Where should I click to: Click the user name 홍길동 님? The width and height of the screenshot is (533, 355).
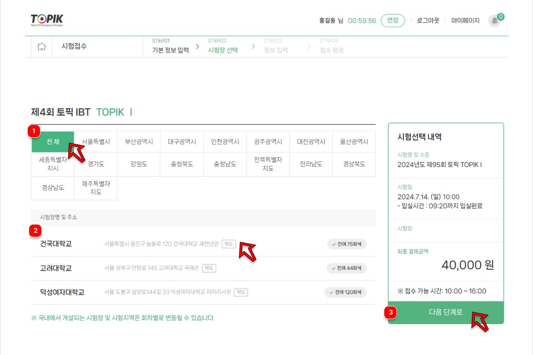coord(331,21)
